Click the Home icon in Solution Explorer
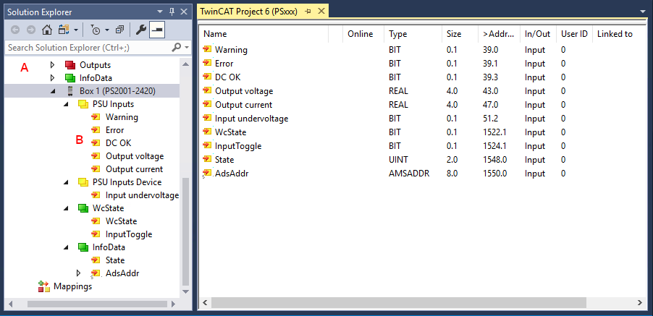Screen dimensions: 653x316 [46, 30]
